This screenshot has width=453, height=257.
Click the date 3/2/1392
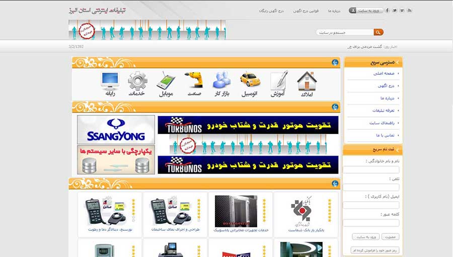pos(76,46)
